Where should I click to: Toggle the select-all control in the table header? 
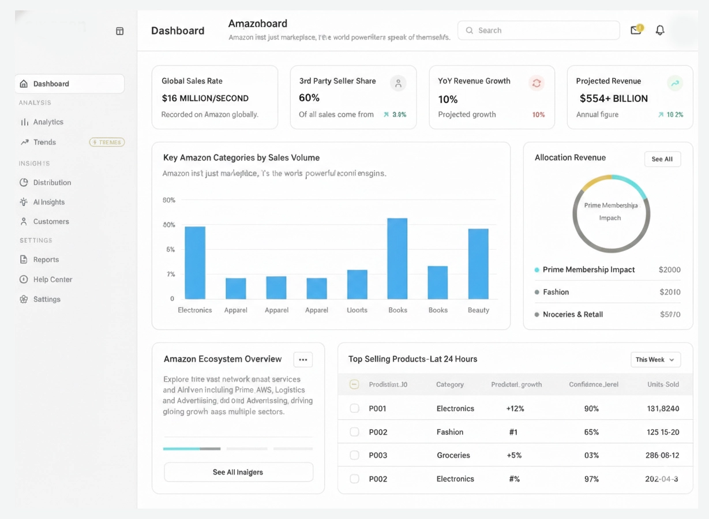[354, 384]
